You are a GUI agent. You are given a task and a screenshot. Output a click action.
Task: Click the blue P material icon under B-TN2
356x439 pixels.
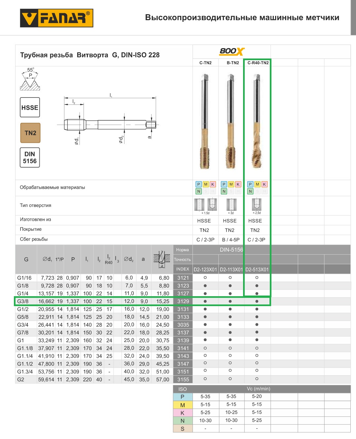pyautogui.click(x=224, y=184)
